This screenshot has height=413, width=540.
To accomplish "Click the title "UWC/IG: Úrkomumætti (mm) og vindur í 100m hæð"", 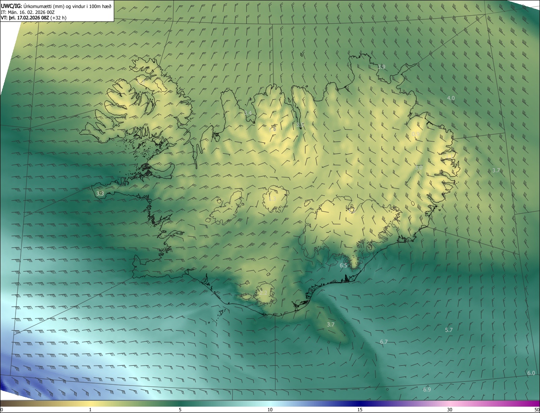I will [56, 6].
